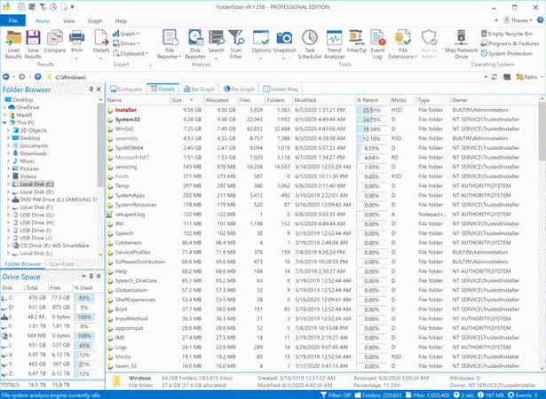Screen dimensions: 546x399
Task: Open the FilterZip tool
Action: (357, 42)
